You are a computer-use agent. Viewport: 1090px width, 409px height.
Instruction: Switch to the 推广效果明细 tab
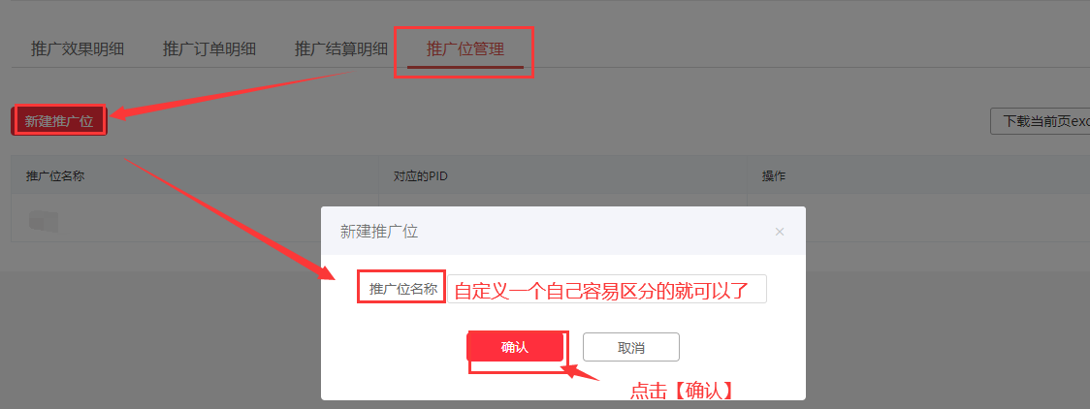click(x=78, y=49)
